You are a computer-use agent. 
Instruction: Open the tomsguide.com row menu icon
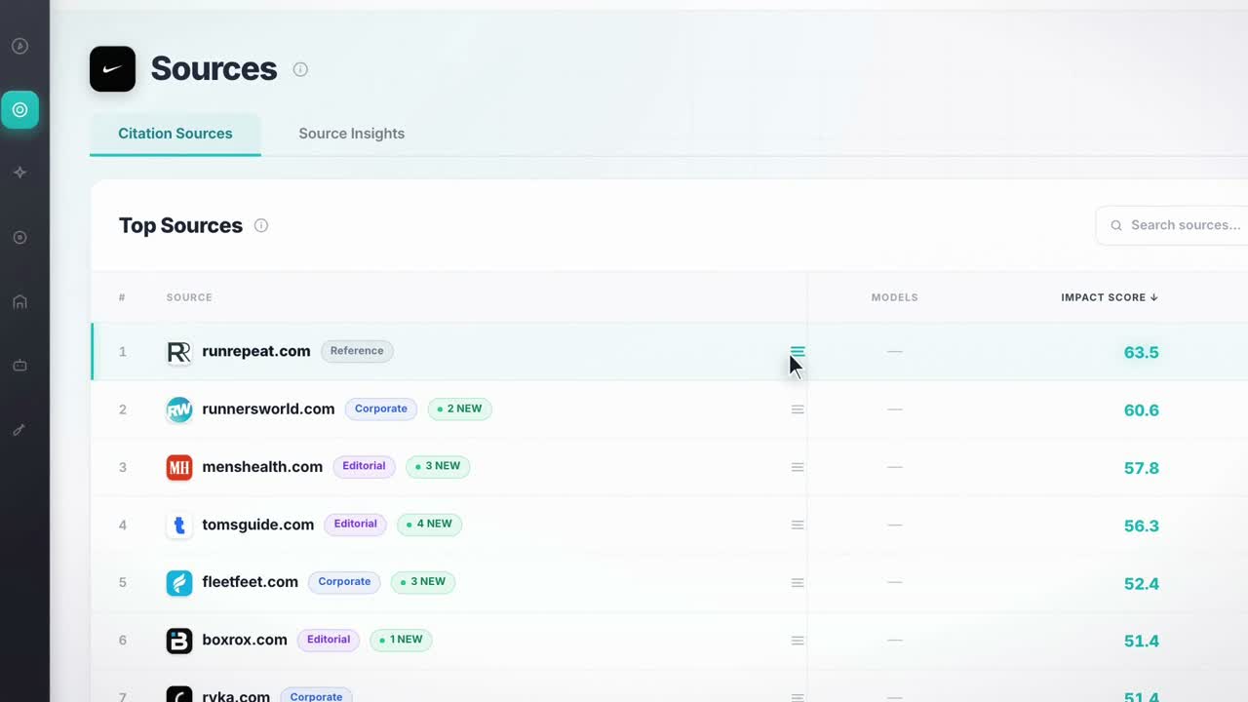tap(798, 525)
